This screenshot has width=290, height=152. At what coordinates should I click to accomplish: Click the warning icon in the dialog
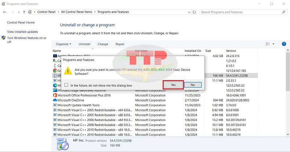[x=68, y=70]
